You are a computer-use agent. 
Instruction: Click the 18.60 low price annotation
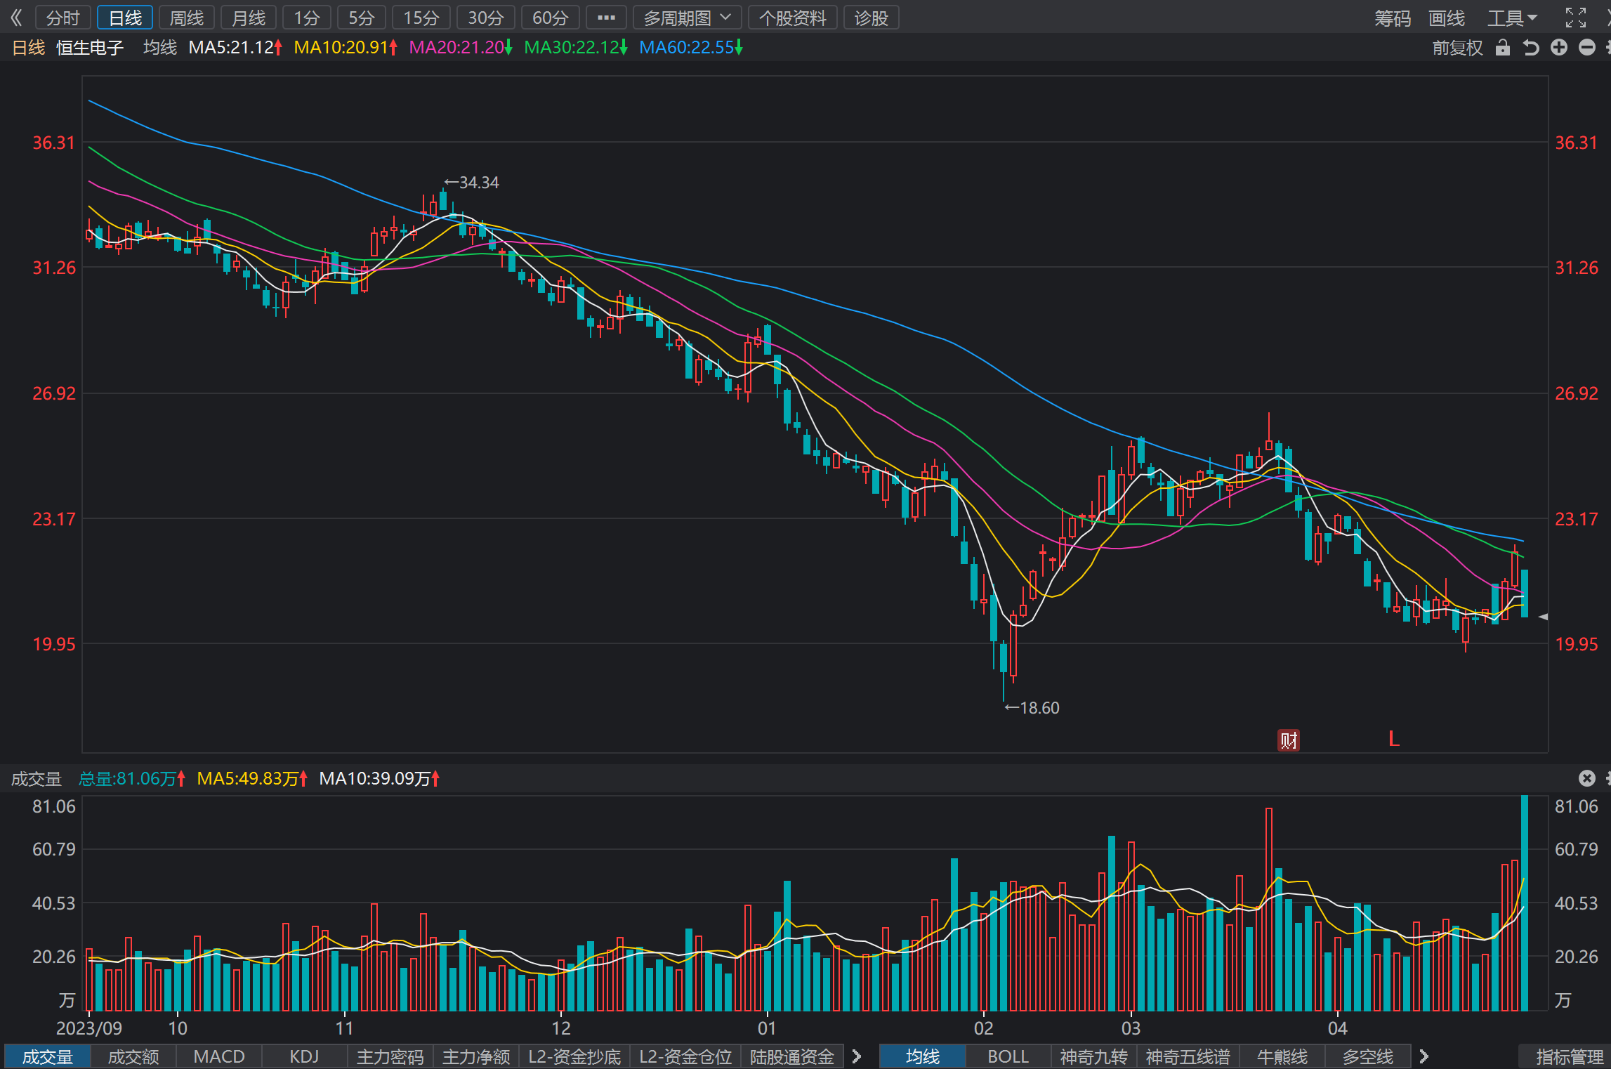click(1032, 708)
